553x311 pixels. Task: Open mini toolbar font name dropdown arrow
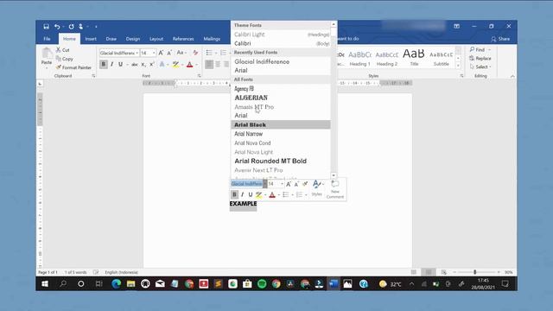(265, 184)
